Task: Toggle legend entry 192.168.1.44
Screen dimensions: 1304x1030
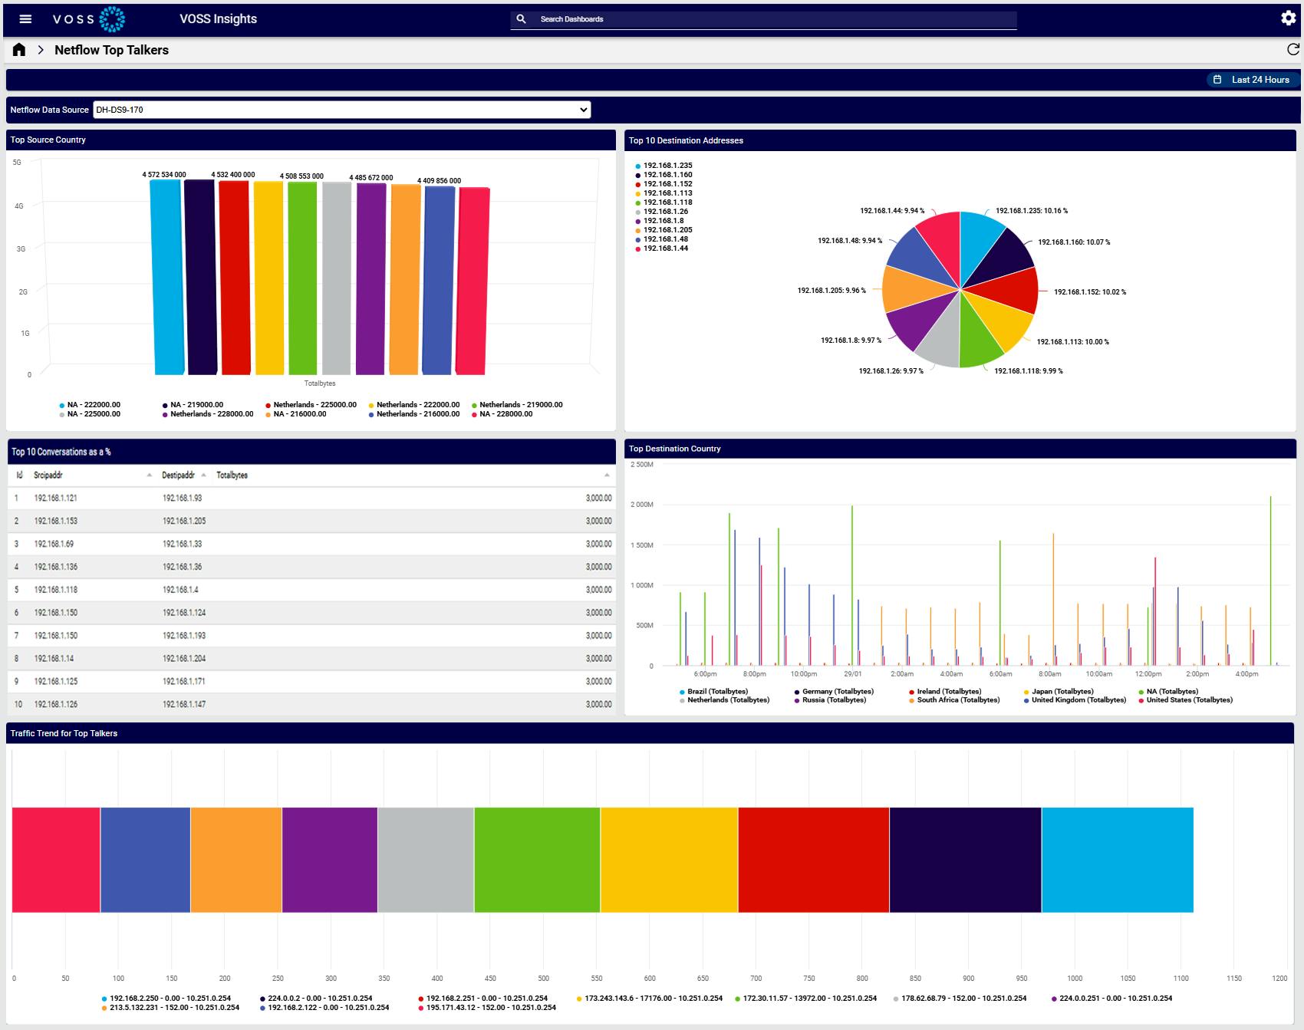Action: tap(661, 248)
